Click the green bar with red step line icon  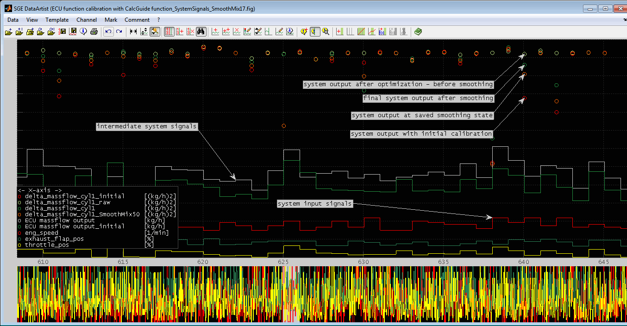click(372, 31)
